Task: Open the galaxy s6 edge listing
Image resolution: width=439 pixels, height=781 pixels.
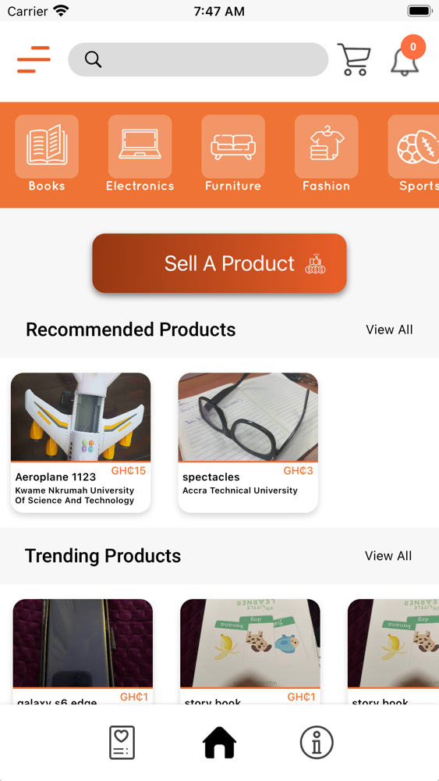Action: coord(83,651)
